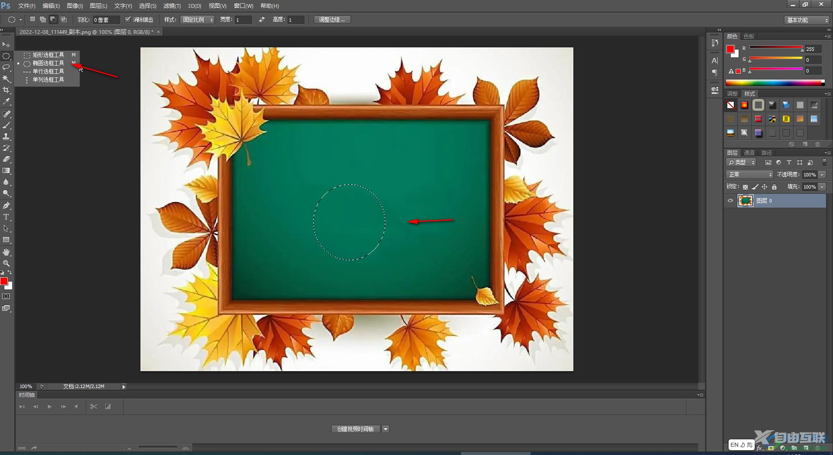Toggle type layer filter in Layers panel
The image size is (833, 455).
point(789,163)
